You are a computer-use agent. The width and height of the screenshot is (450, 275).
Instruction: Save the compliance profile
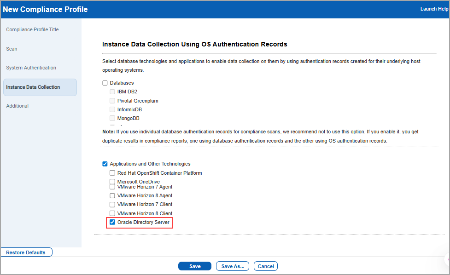pyautogui.click(x=194, y=266)
